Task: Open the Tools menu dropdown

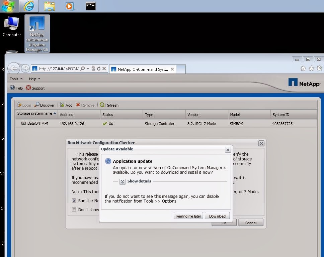Action: pos(16,79)
